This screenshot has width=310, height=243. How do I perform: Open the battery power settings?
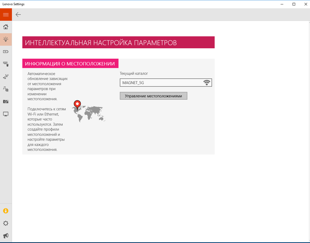[6, 52]
